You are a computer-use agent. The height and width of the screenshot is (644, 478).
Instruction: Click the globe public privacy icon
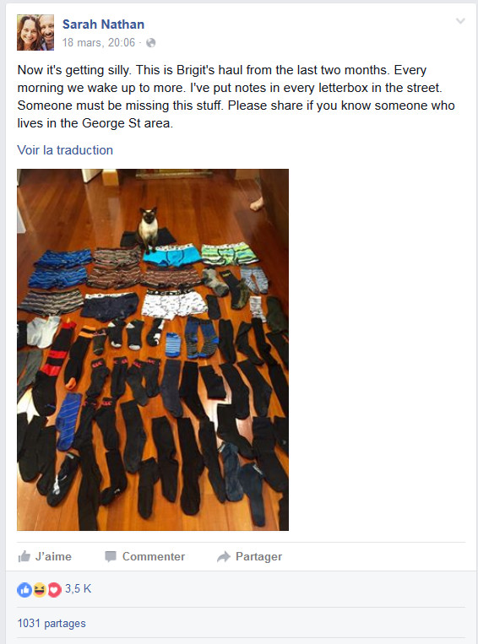point(151,43)
